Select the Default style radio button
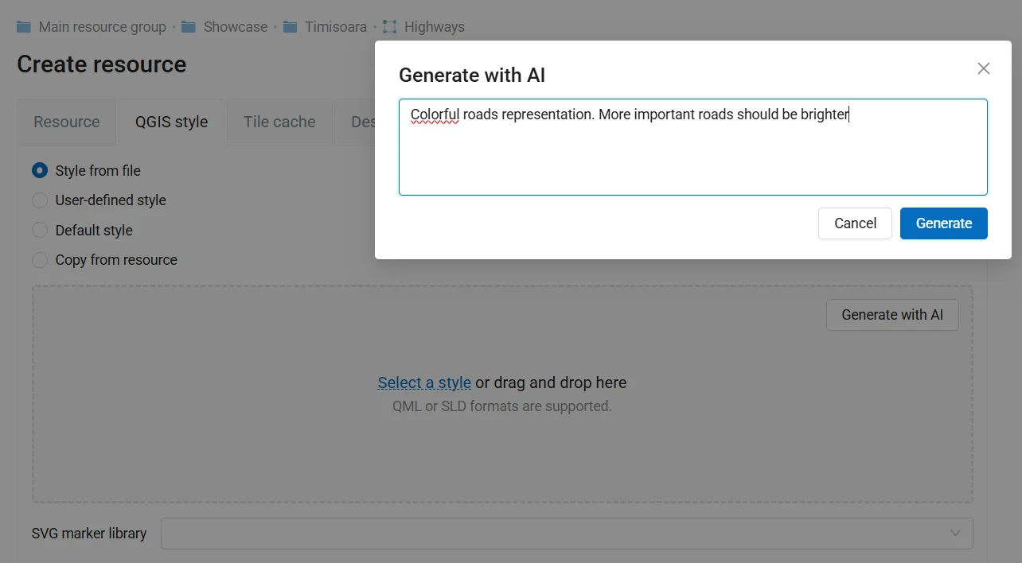 click(x=40, y=231)
